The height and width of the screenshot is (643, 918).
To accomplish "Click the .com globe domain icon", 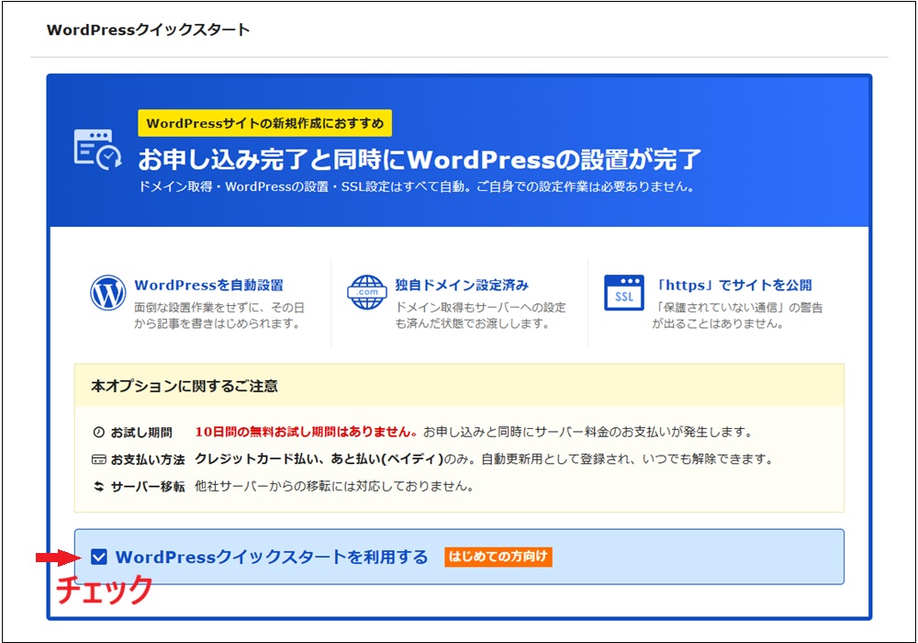I will 367,292.
